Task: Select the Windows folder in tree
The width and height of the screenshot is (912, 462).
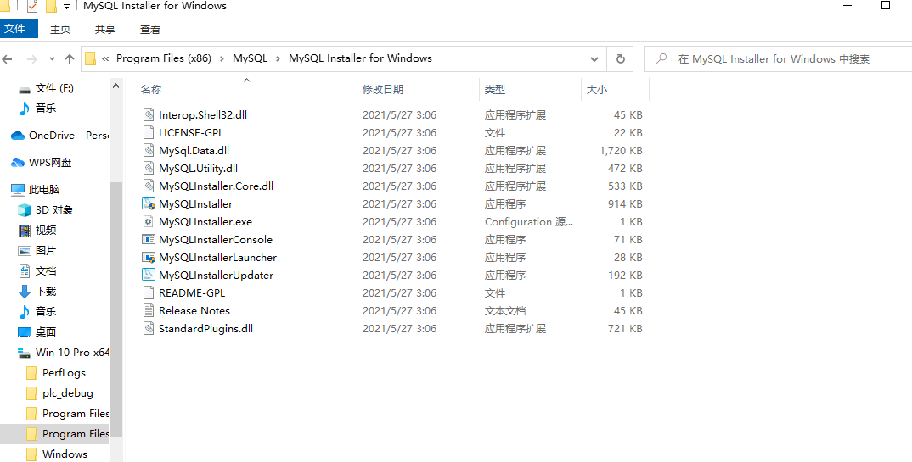Action: pos(65,454)
